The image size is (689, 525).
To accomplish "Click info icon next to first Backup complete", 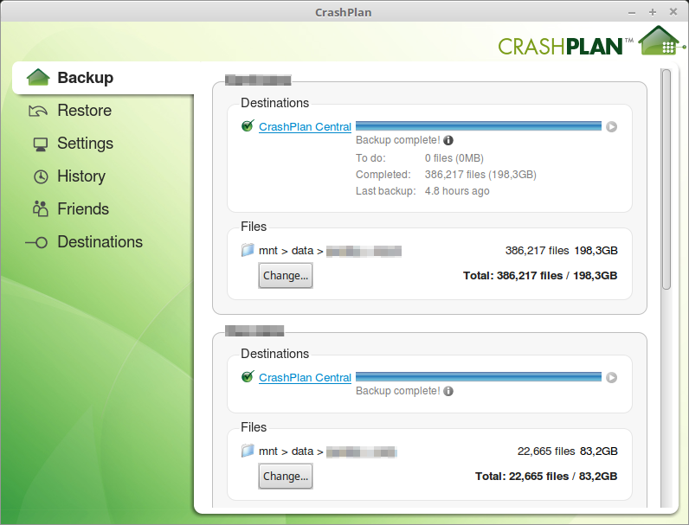I will 448,140.
